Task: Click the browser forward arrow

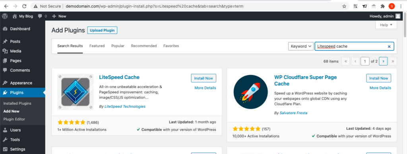Action: 15,6
